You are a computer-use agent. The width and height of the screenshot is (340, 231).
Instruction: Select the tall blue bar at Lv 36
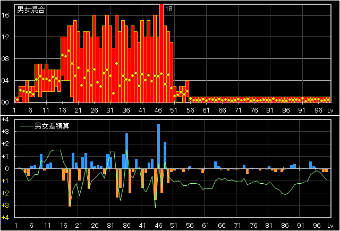126,151
